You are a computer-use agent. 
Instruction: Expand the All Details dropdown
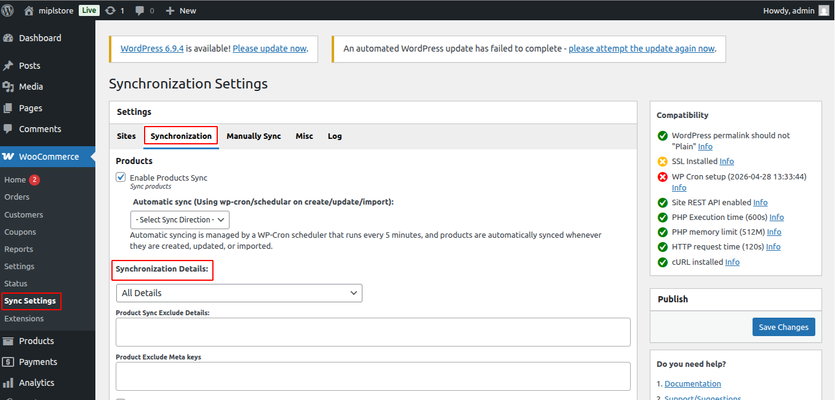(239, 293)
